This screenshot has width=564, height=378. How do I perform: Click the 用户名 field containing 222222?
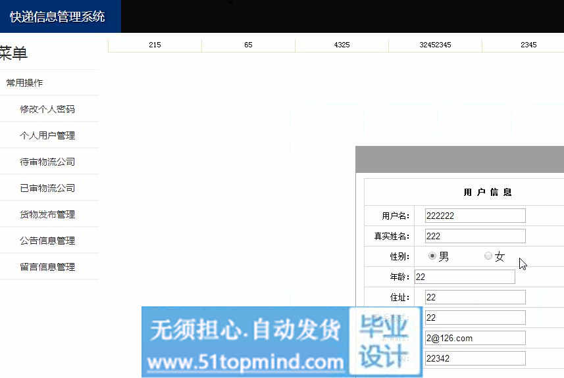(474, 216)
